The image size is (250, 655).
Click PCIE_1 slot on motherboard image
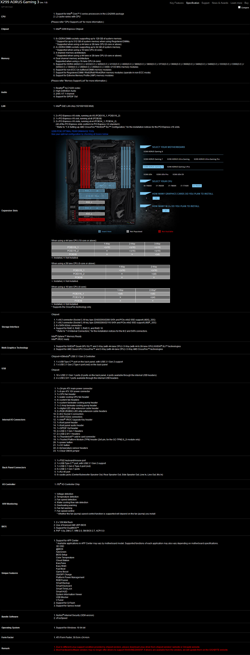[91, 191]
